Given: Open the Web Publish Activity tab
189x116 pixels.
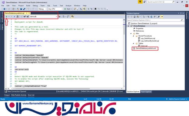Looking at the screenshot, I should pos(19,95).
